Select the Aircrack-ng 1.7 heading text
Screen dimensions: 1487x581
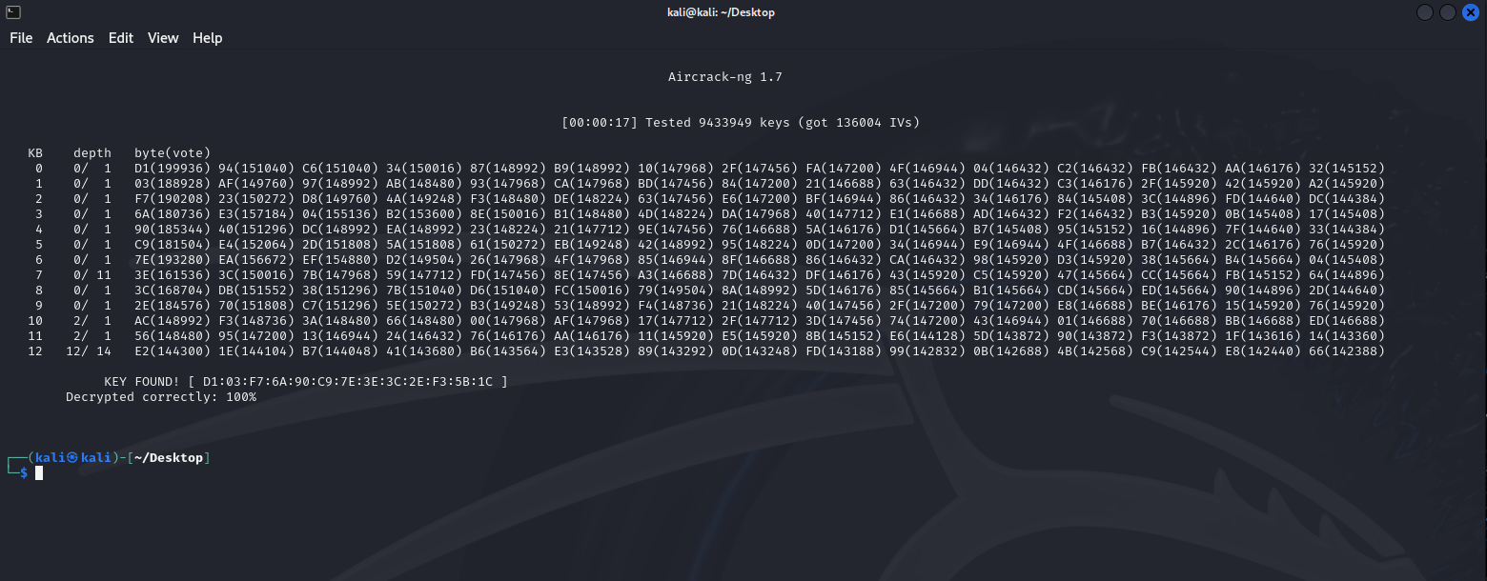[725, 77]
